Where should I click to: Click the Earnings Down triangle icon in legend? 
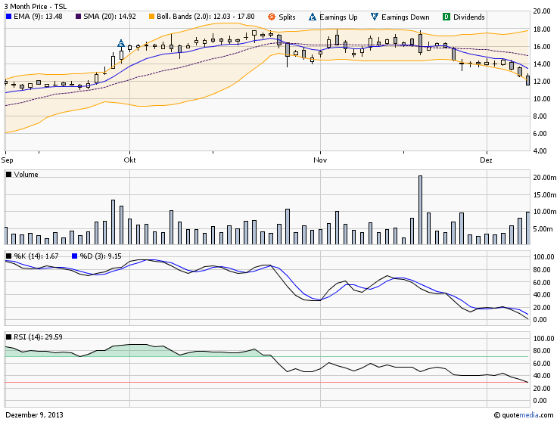(375, 17)
